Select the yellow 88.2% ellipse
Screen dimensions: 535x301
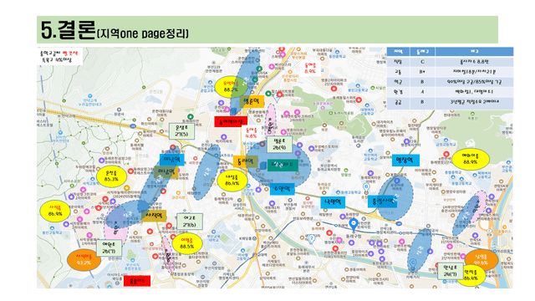231,87
